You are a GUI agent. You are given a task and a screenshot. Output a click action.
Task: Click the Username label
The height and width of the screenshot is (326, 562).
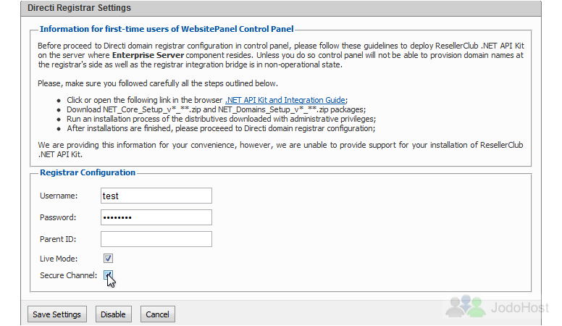tap(59, 196)
